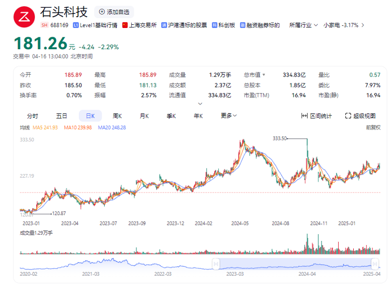Open the 更多 chart period dropdown

pyautogui.click(x=229, y=116)
